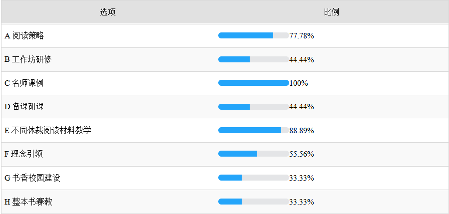Image resolution: width=449 pixels, height=214 pixels.
Task: Click progress bar for 整本书赛教
Action: 253,202
